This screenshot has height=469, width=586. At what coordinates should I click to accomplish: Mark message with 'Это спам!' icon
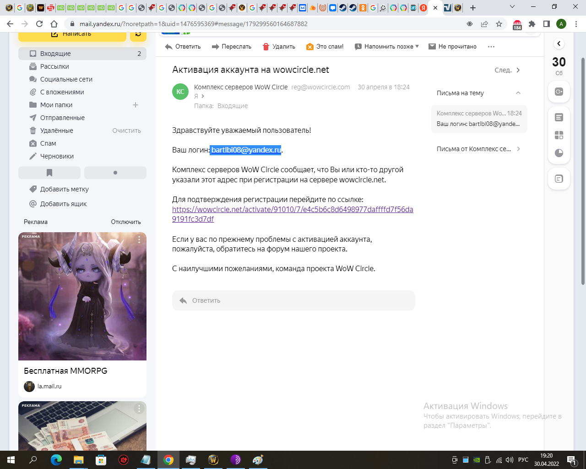(x=310, y=47)
